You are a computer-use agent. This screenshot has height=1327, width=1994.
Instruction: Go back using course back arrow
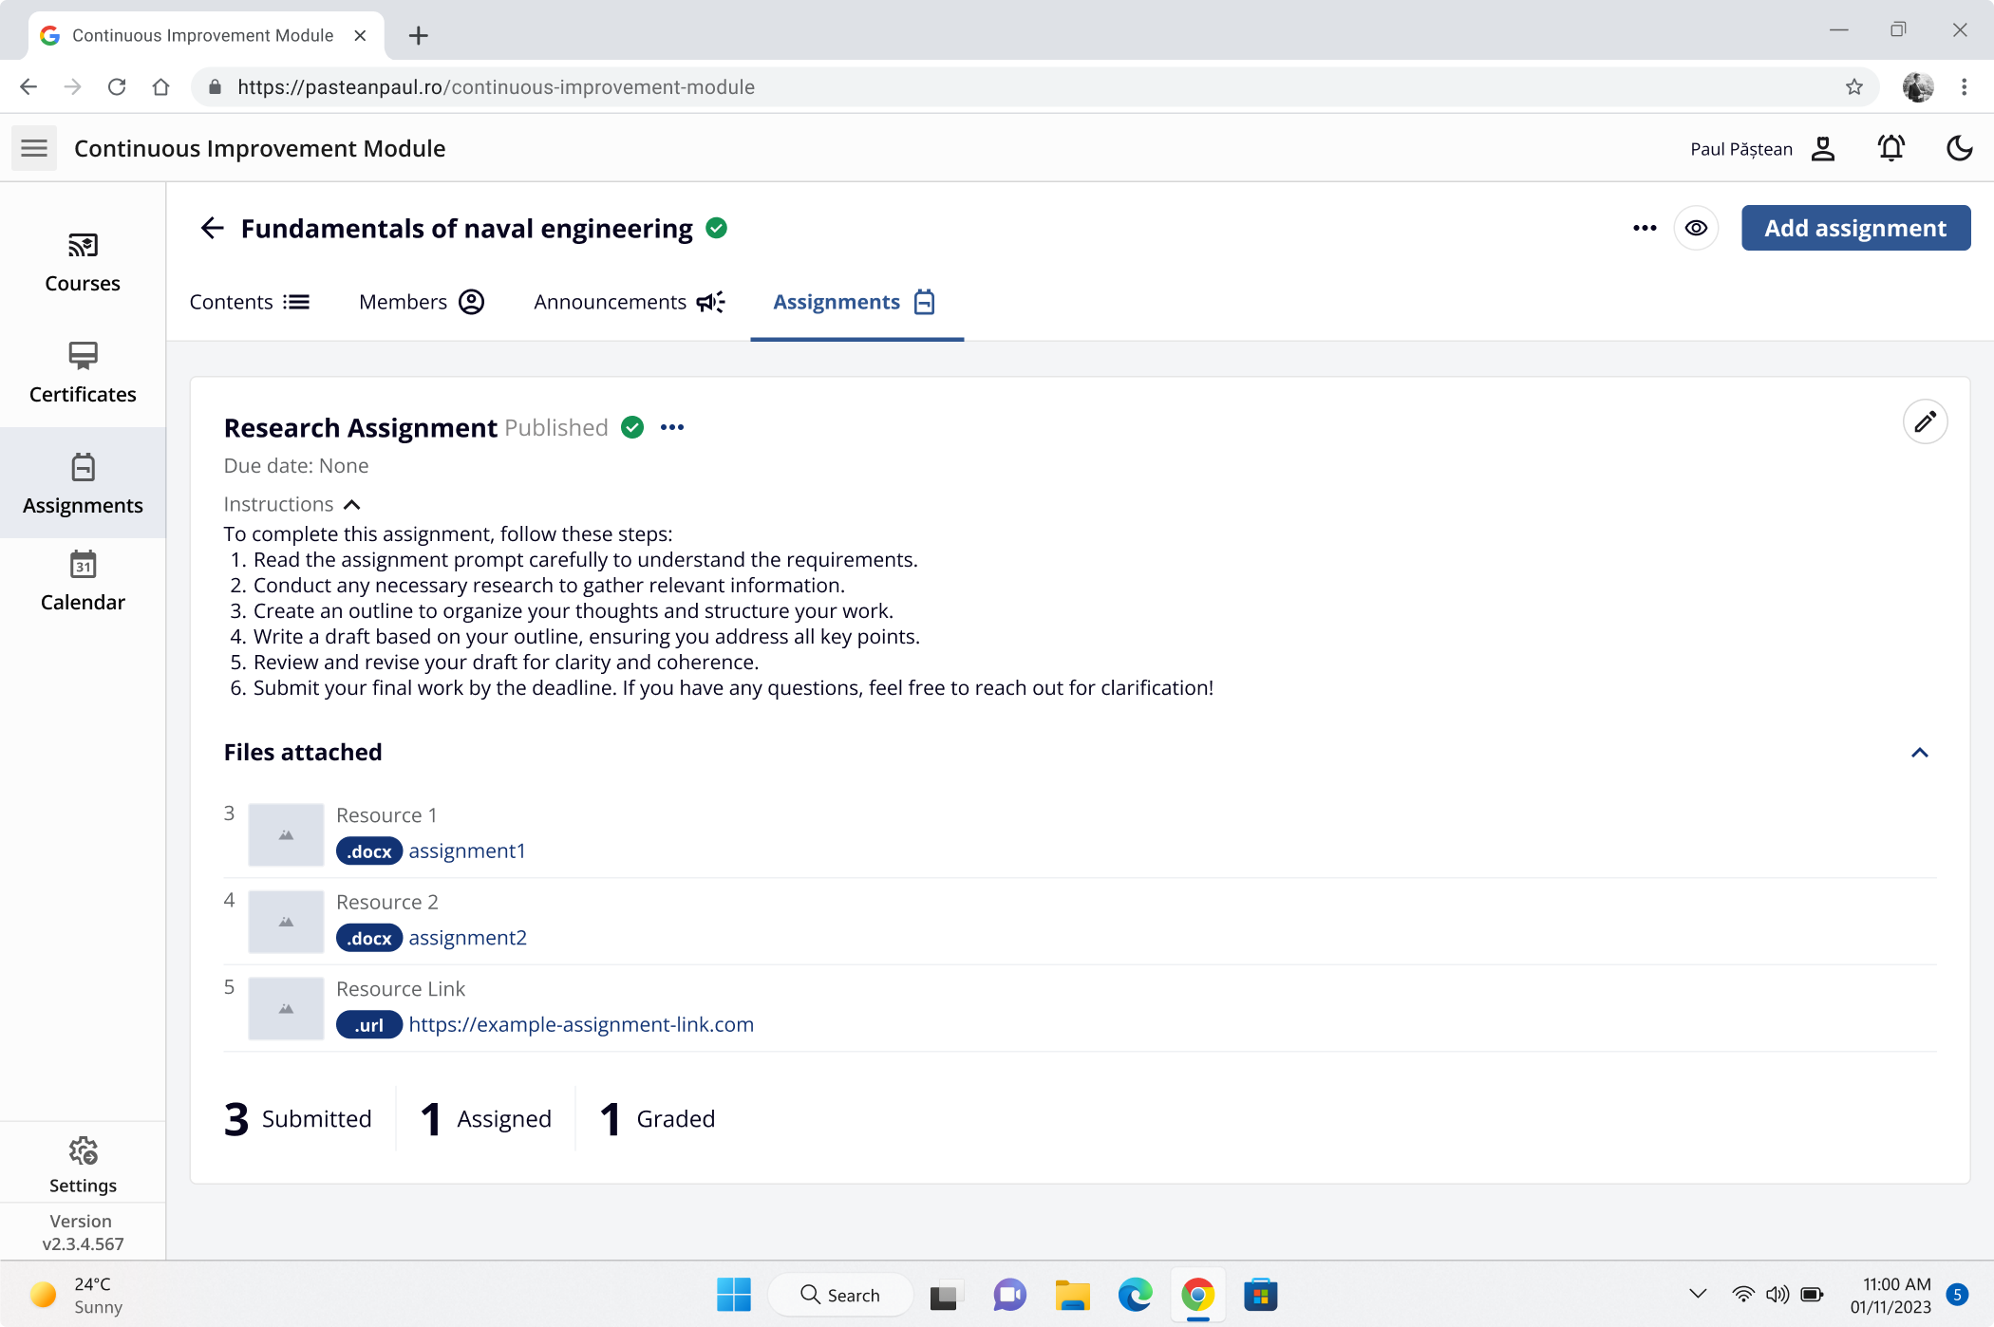tap(212, 228)
